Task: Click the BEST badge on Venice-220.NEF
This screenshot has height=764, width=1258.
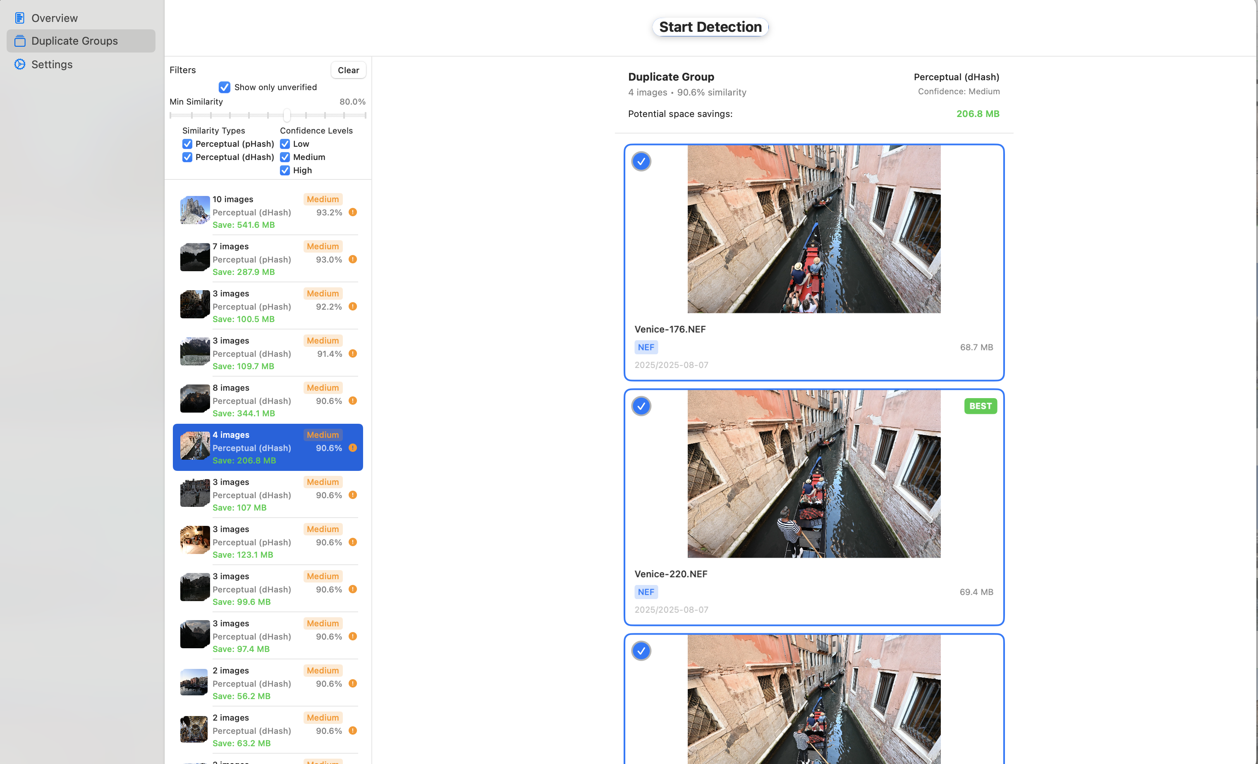Action: click(980, 406)
